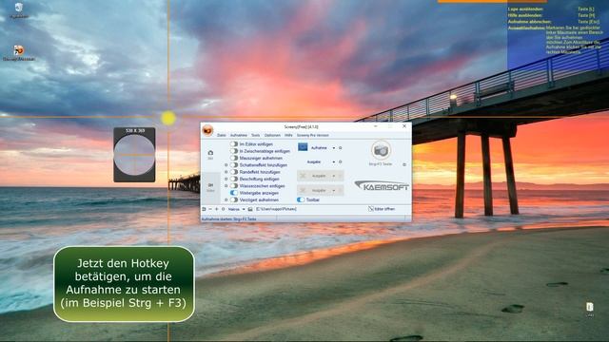Click the magnifier preview circle widget
The width and height of the screenshot is (609, 342).
(134, 155)
